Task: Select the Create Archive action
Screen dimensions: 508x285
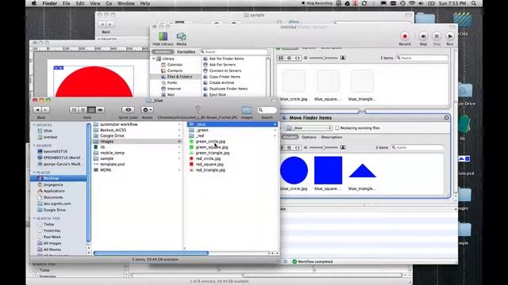Action: [x=221, y=82]
